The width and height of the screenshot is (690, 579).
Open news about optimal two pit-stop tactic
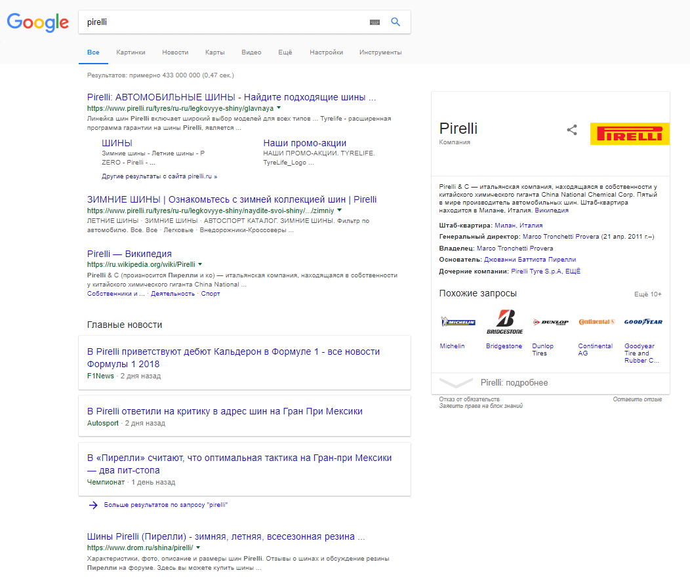pos(239,464)
